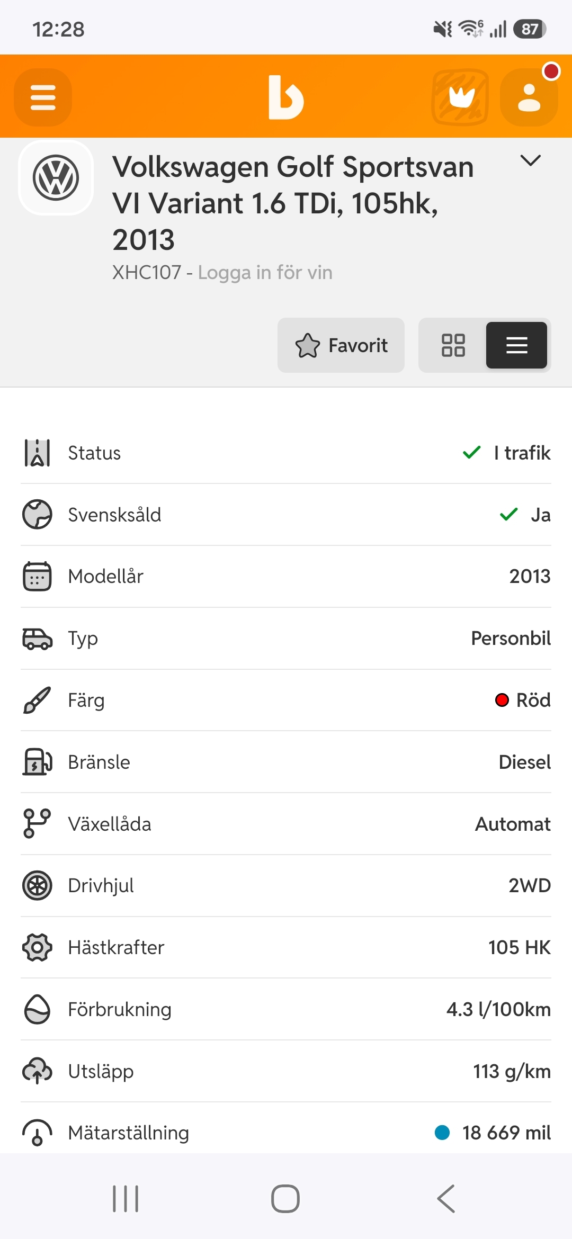Tap the b logo in header

[x=286, y=97]
